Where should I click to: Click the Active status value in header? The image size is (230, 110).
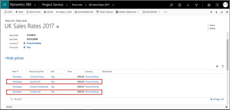(212, 28)
